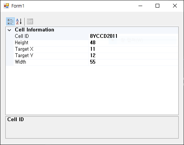Collapse the Cell Information category
Screen dimensions: 184x145
[x=9, y=30]
